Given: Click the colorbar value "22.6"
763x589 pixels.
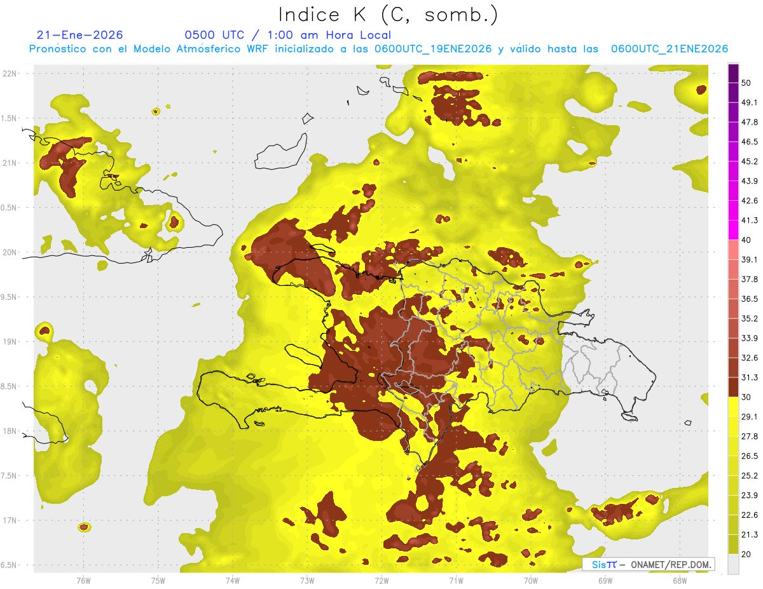Looking at the screenshot, I should click(x=749, y=515).
